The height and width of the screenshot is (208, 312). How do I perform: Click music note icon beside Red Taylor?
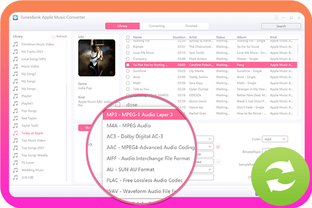point(15,118)
